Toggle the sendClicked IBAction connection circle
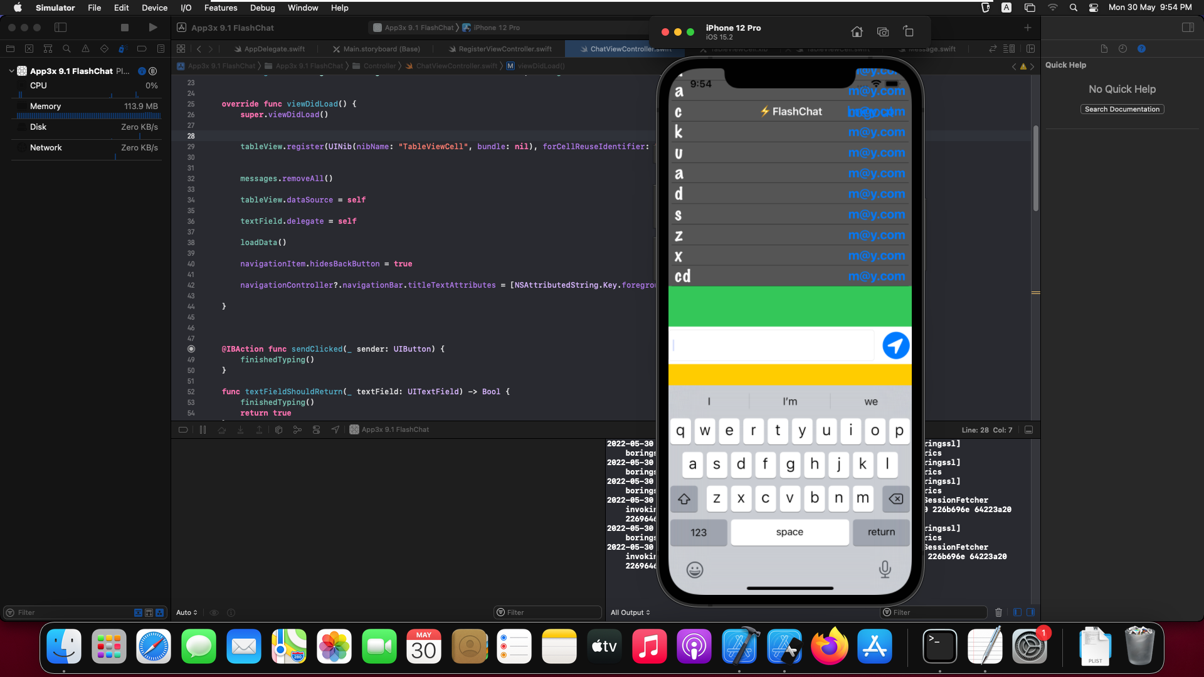1204x677 pixels. [191, 349]
